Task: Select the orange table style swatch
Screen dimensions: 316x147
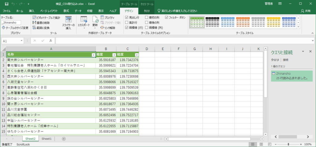Action: point(243,22)
